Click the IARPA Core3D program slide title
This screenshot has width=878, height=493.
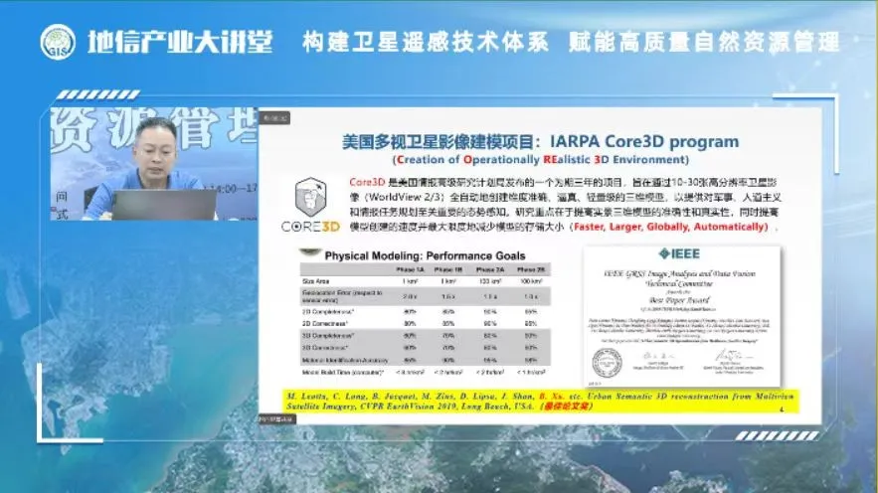(x=540, y=141)
